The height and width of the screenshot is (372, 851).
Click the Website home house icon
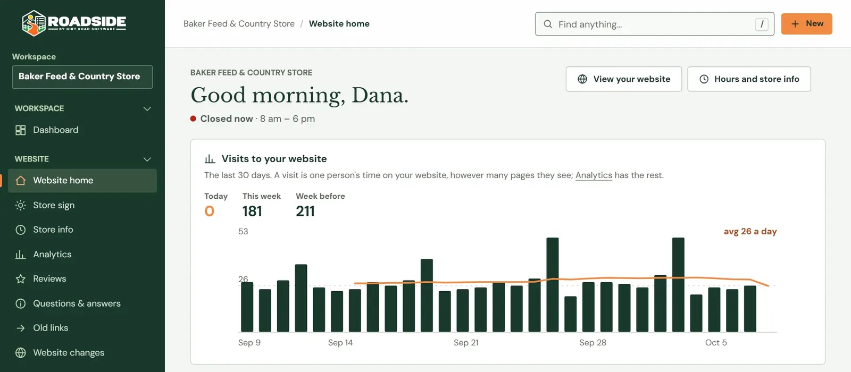[x=21, y=181]
